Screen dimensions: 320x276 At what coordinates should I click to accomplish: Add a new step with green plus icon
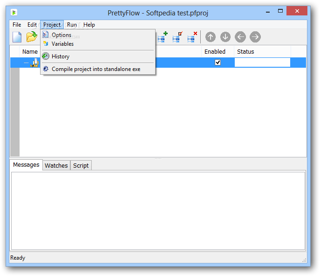click(x=163, y=37)
